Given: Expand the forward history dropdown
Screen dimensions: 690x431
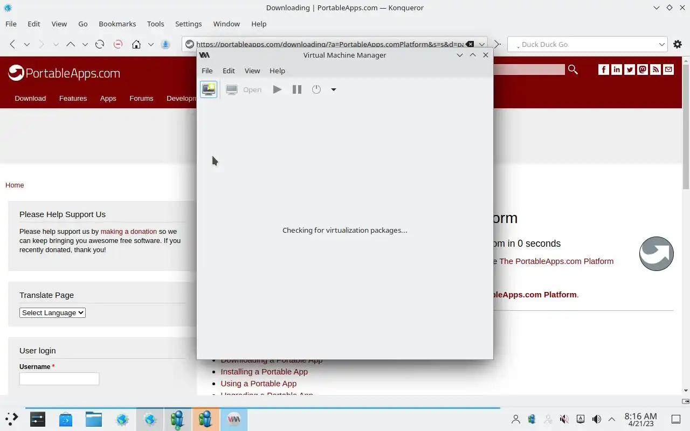Looking at the screenshot, I should tap(56, 44).
